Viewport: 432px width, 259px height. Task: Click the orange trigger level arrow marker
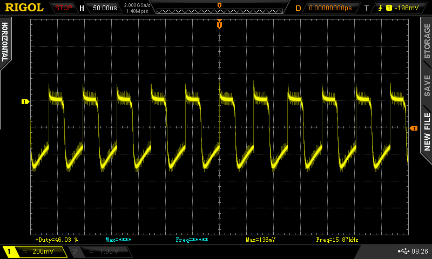pos(414,128)
